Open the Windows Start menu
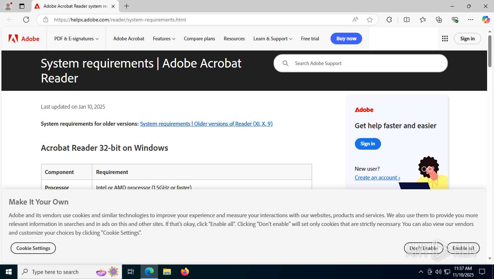The image size is (494, 279). point(9,272)
